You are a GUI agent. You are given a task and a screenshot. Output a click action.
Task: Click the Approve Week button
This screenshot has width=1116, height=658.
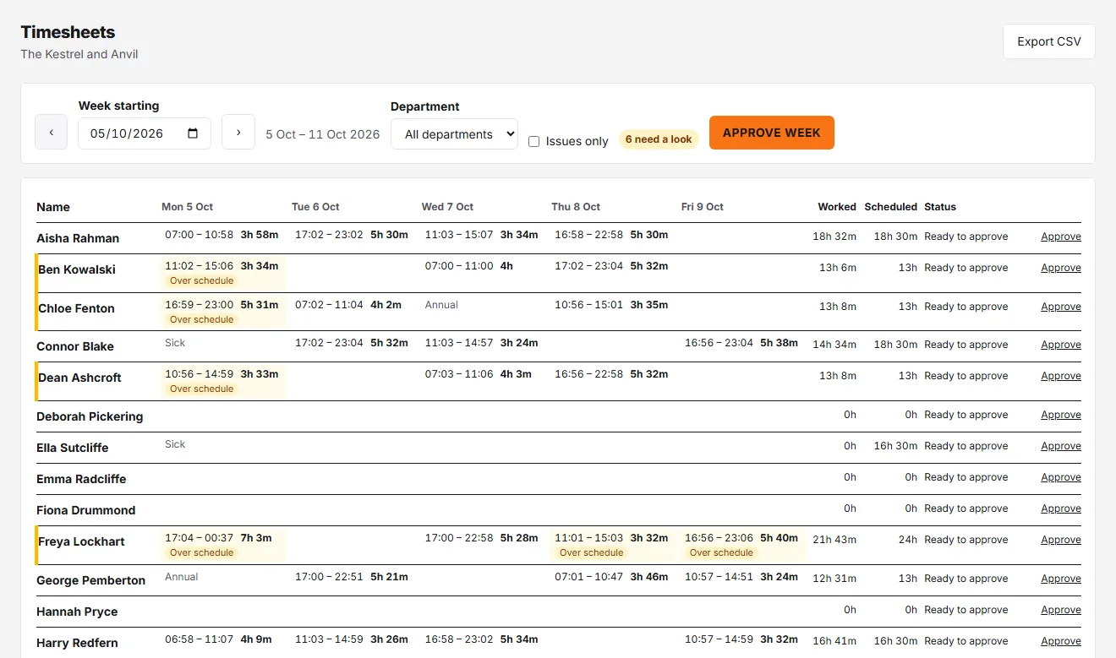click(x=771, y=133)
